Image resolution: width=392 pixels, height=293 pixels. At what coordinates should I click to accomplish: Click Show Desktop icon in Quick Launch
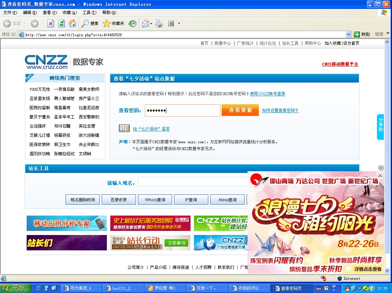pos(46,288)
